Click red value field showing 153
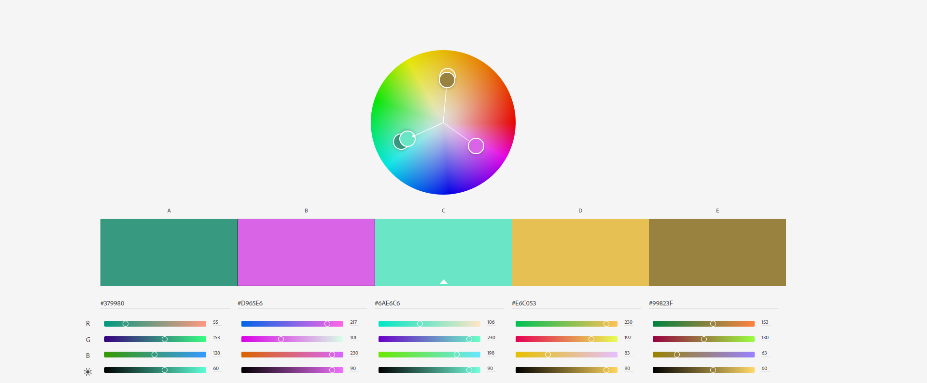Image resolution: width=927 pixels, height=383 pixels. coord(765,322)
